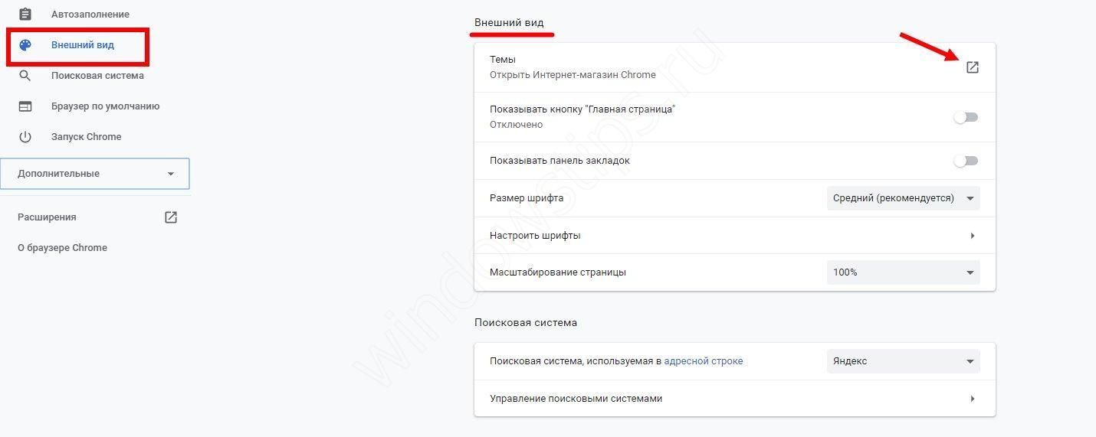Open Extensions via external link icon
This screenshot has width=1096, height=437.
pos(171,217)
